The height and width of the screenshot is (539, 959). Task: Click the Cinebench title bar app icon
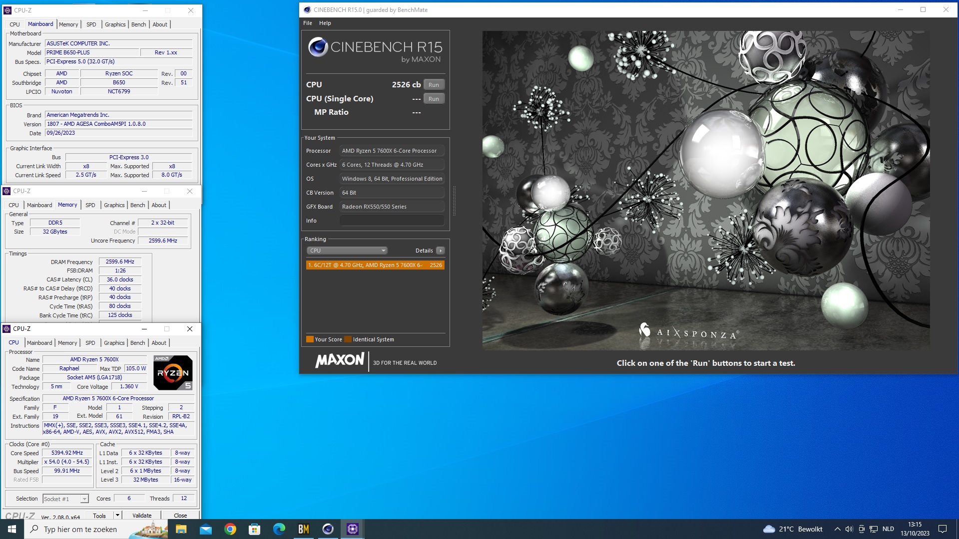[x=307, y=9]
